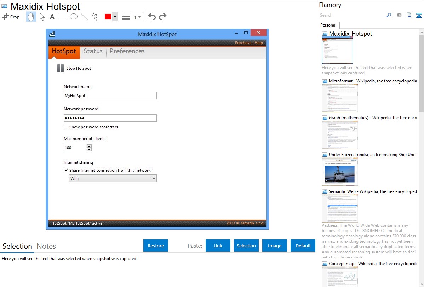Click the Paste Default button
Viewport: 424px width, 287px height.
click(303, 246)
